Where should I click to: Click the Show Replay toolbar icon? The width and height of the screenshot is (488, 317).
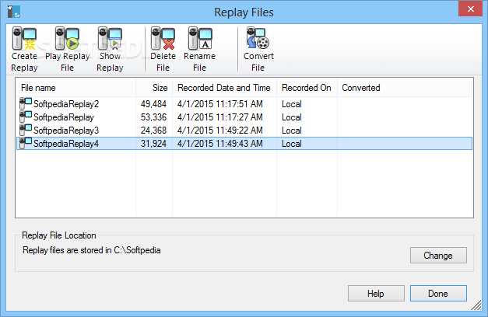(x=110, y=39)
